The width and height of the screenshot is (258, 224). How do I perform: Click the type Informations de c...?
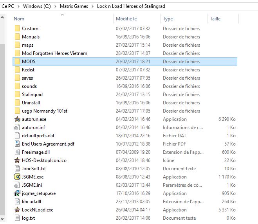[183, 127]
